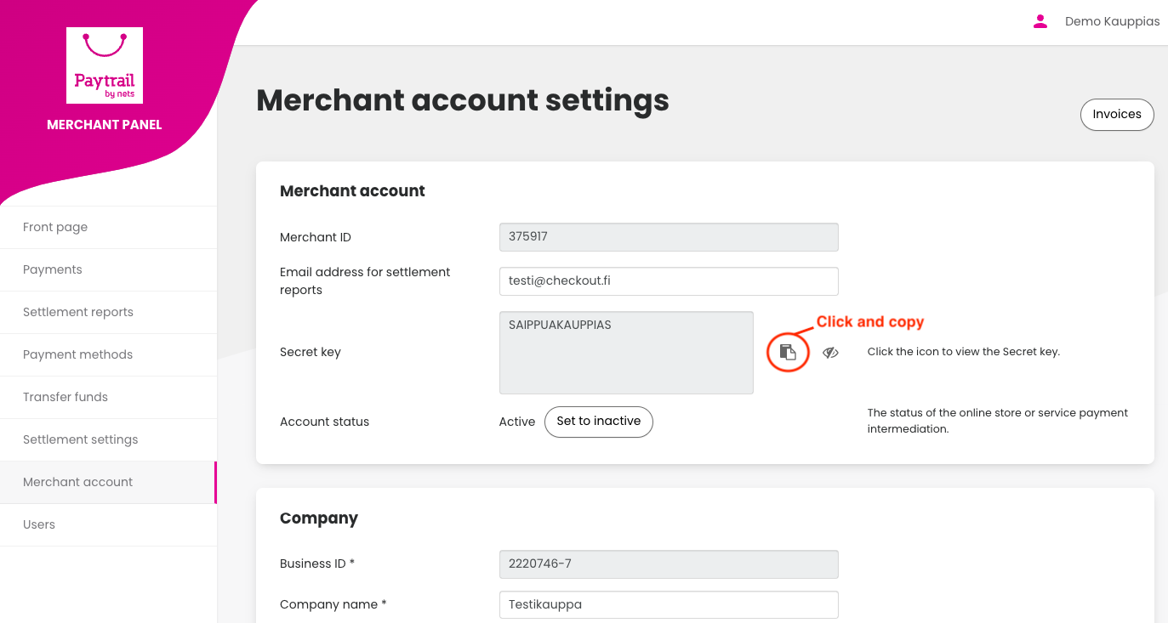Click the Account status label
The height and width of the screenshot is (623, 1168).
click(x=325, y=422)
